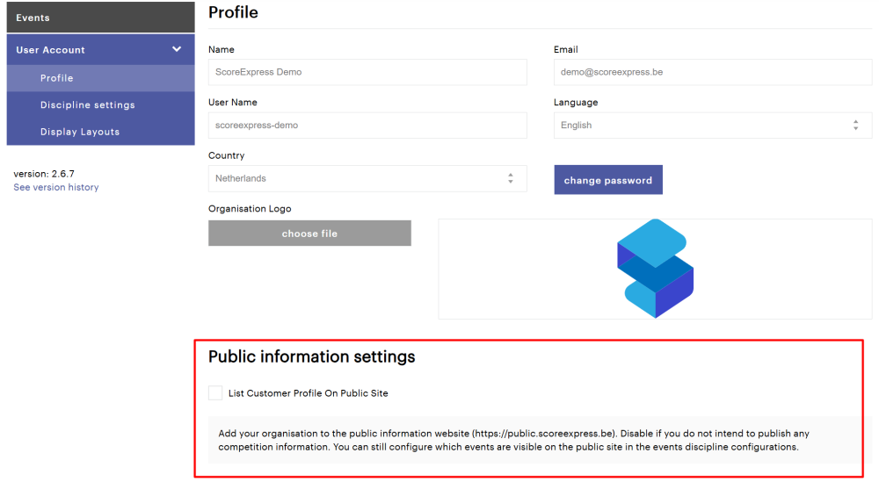
Task: Click the Language dropdown arrows icon
Action: 855,126
